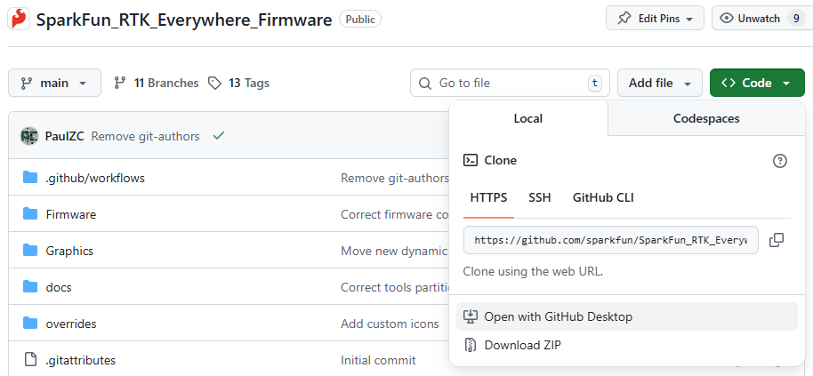Screen dimensions: 813x376
Task: Select the HTTPS clone tab
Action: (488, 198)
